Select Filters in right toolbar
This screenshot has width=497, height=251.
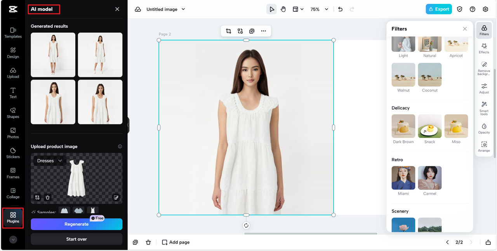coord(484,30)
